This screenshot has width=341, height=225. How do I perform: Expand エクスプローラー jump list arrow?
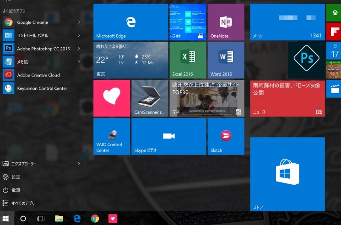[79, 164]
